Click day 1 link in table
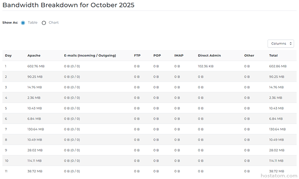The image size is (299, 179). click(6, 66)
